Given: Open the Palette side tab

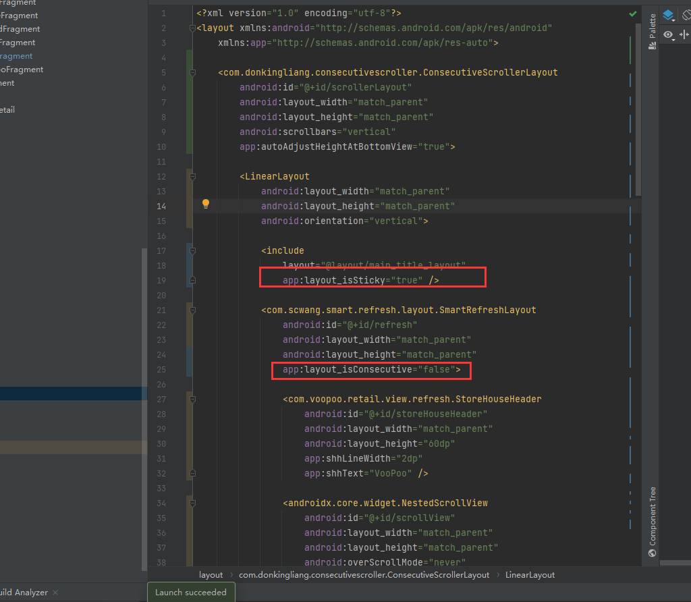Looking at the screenshot, I should point(653,32).
